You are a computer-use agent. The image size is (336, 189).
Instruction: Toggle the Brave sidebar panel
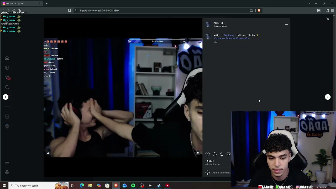point(319,10)
